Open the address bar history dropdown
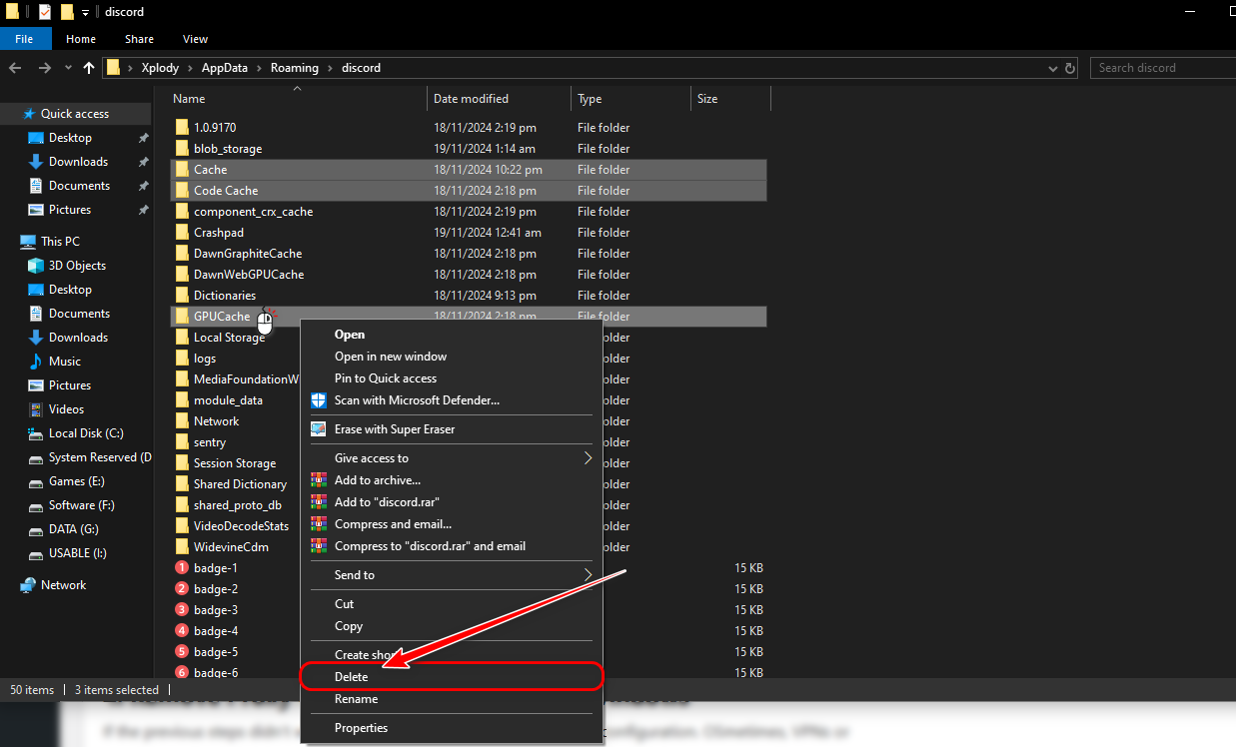 (x=1052, y=68)
